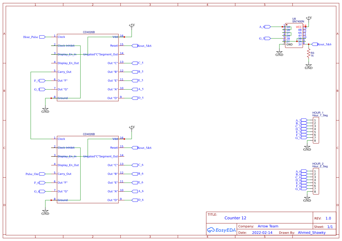This screenshot has width=342, height=241.
Task: Select the SN7400N NAND gate symbol U8
Action: [294, 35]
